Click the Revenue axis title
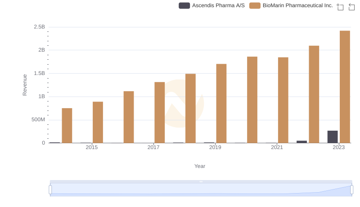The image size is (360, 207). coord(25,85)
